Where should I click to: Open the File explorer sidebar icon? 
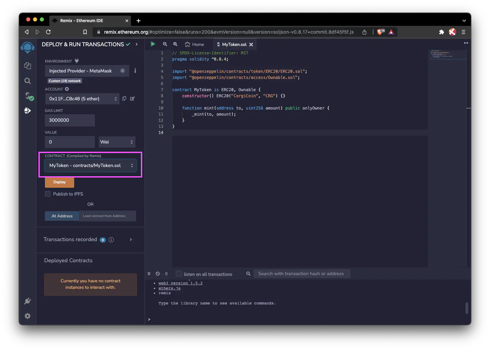pyautogui.click(x=28, y=66)
